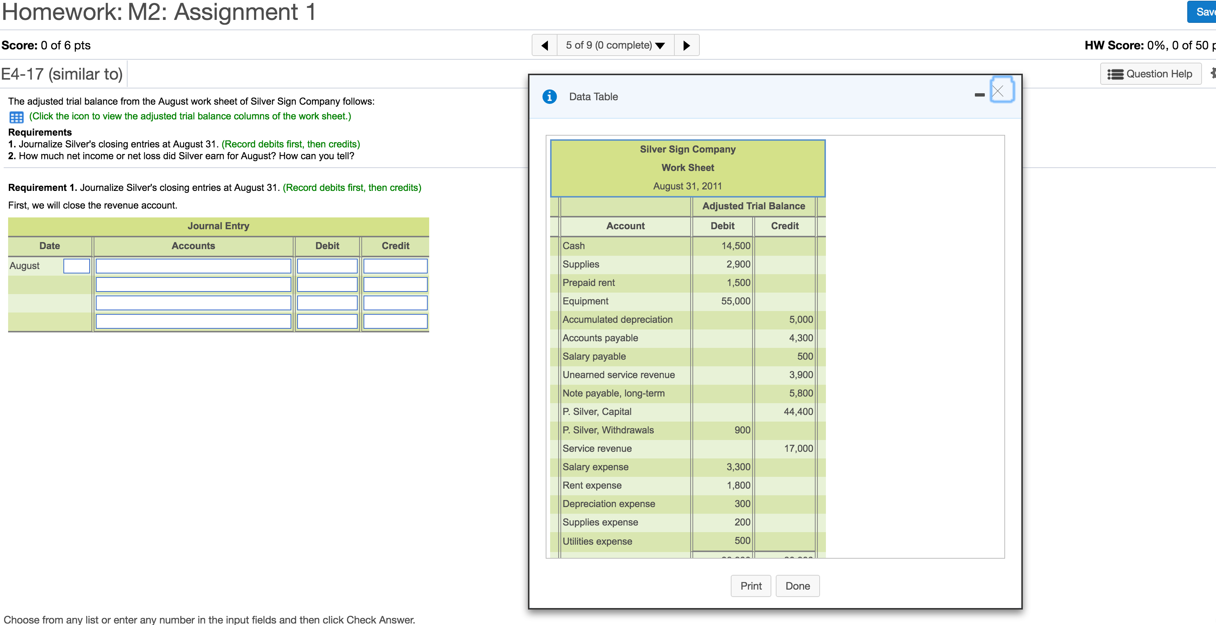Open Question Help menu
The height and width of the screenshot is (625, 1216).
click(1151, 74)
